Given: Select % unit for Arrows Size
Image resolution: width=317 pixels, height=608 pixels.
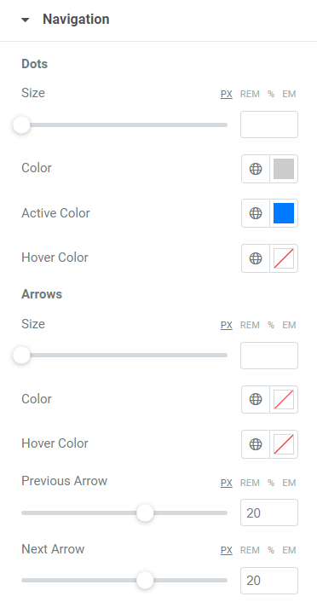Looking at the screenshot, I should tap(271, 325).
